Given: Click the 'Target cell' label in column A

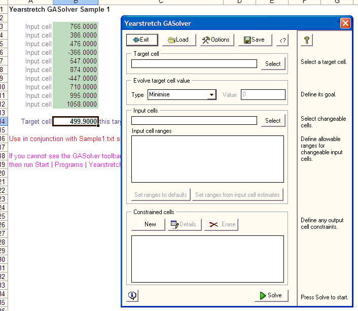Looking at the screenshot, I should click(x=37, y=121).
